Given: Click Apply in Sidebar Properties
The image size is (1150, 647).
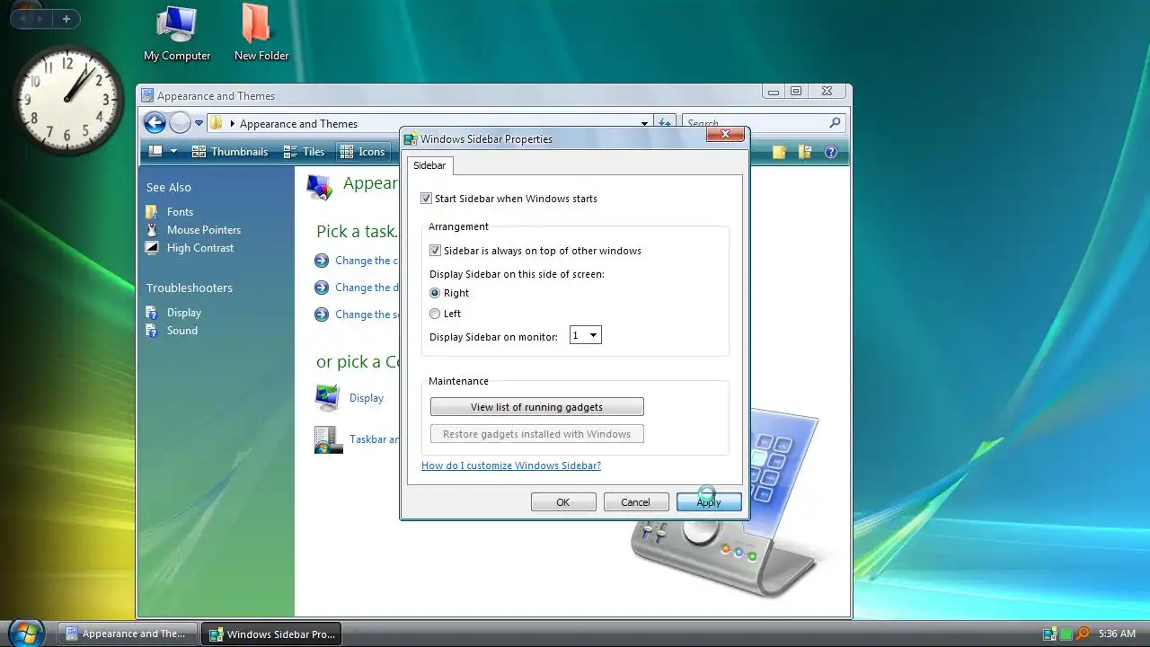Looking at the screenshot, I should [x=709, y=502].
